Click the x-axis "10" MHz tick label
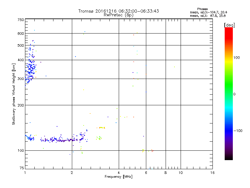The height and width of the screenshot is (188, 250). (181, 173)
